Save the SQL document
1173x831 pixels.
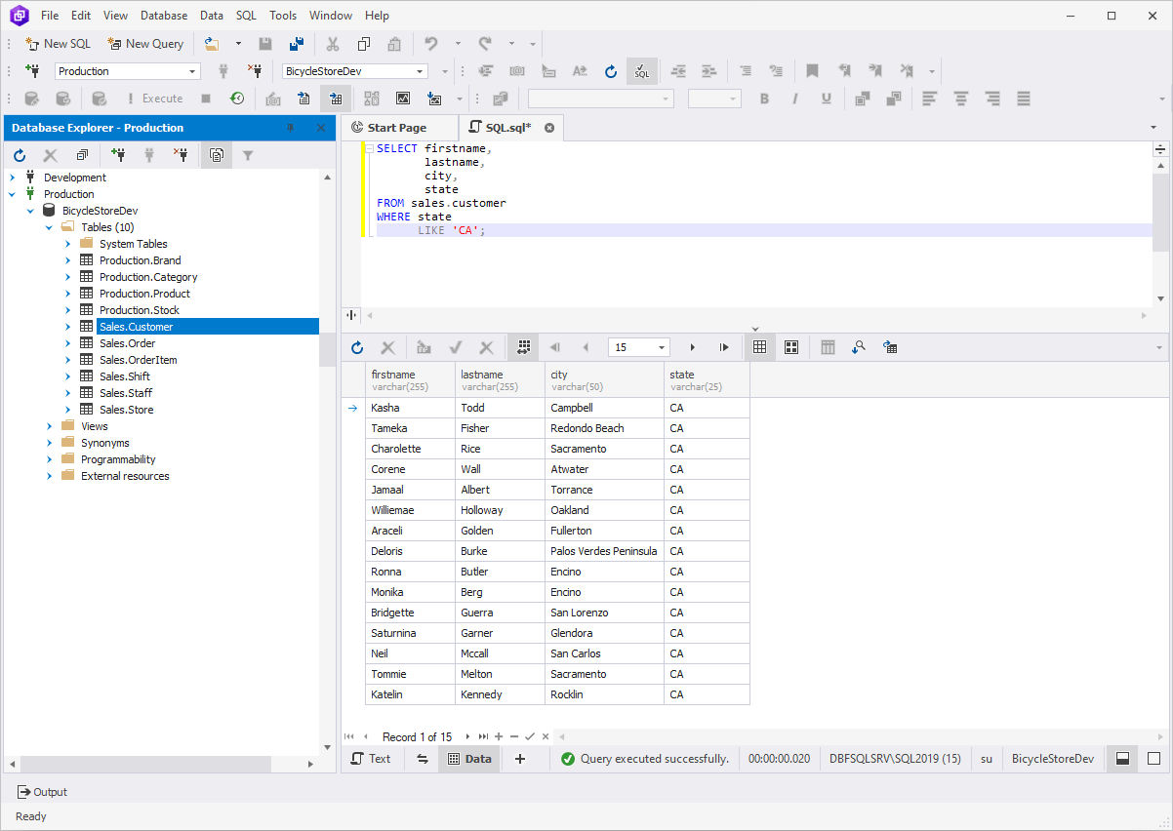point(264,44)
